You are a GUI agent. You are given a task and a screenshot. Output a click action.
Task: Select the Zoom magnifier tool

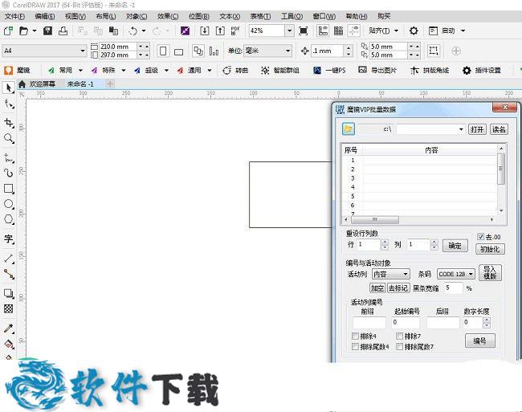9,138
